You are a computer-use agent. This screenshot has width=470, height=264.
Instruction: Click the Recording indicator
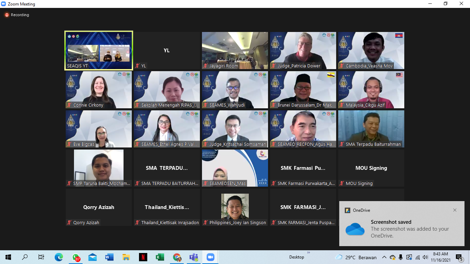click(17, 15)
